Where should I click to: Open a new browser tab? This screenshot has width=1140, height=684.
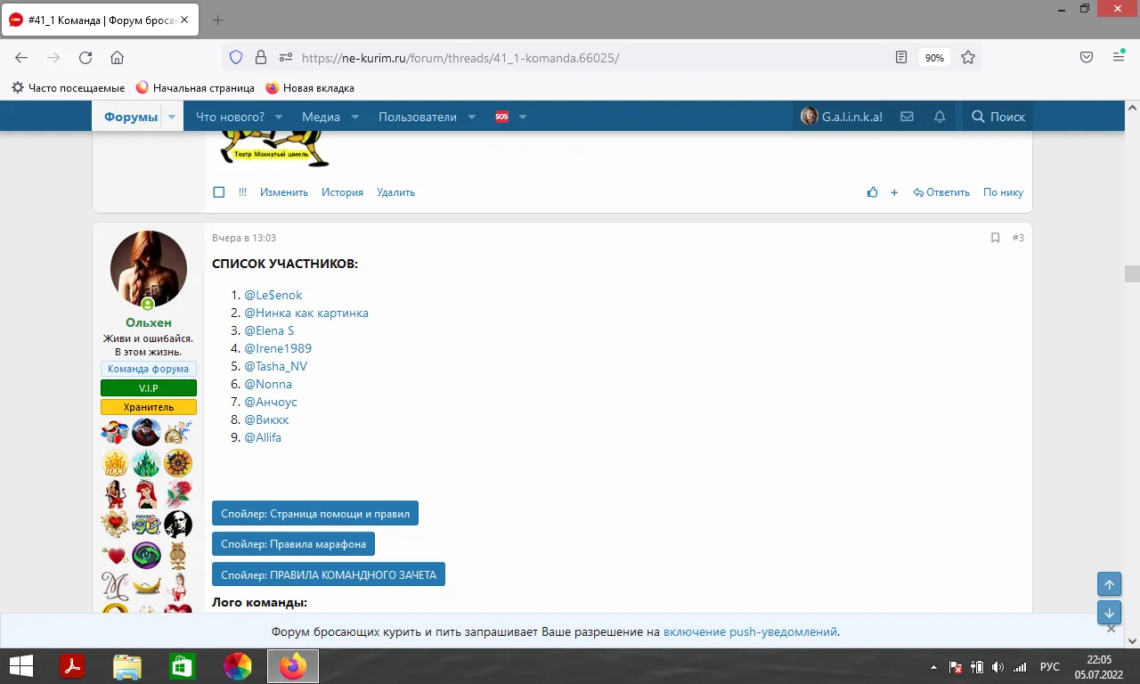point(218,20)
